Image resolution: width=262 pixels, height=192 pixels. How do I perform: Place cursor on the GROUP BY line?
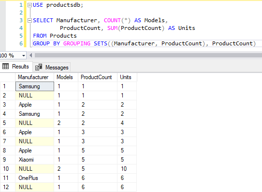144,43
